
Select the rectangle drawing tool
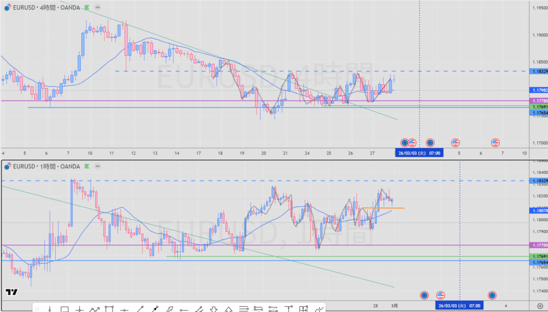(x=64, y=309)
